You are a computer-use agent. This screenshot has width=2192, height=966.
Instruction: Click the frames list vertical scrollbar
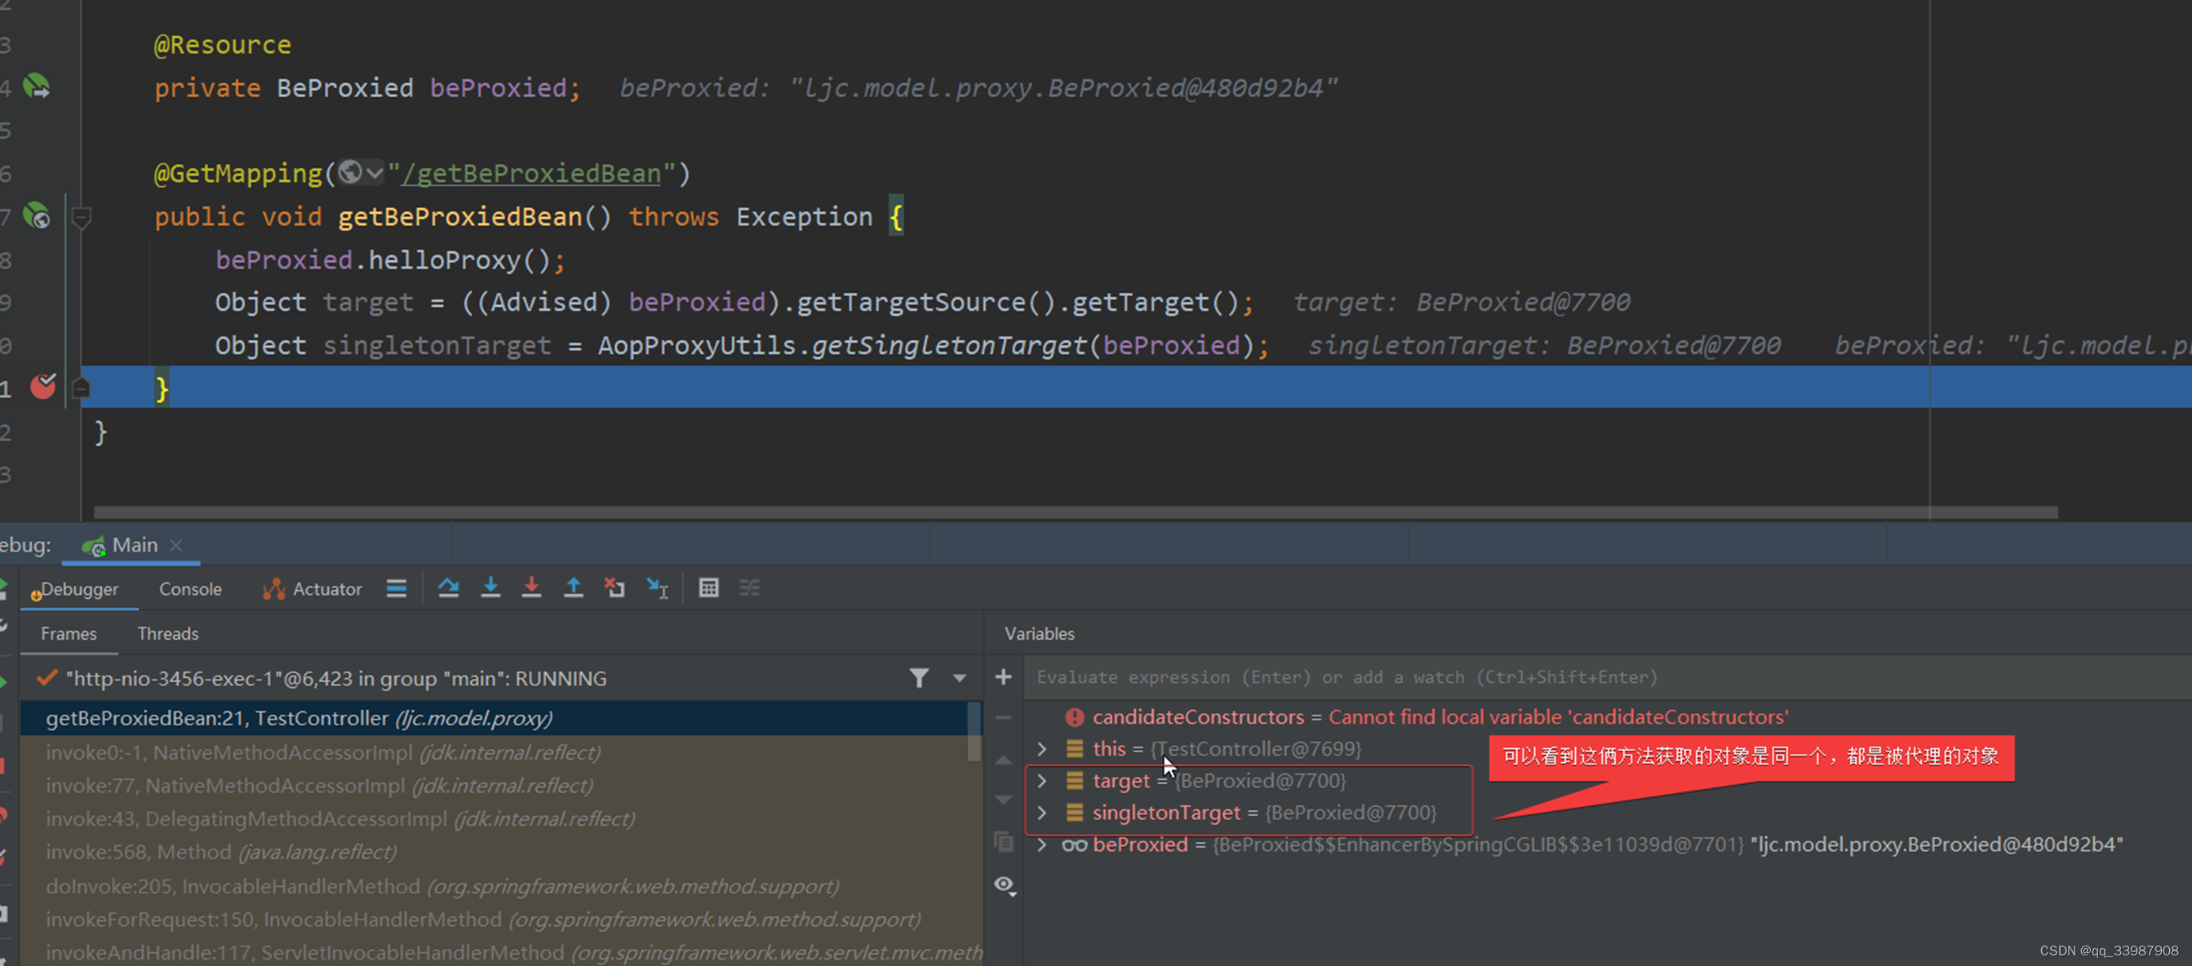tap(974, 731)
